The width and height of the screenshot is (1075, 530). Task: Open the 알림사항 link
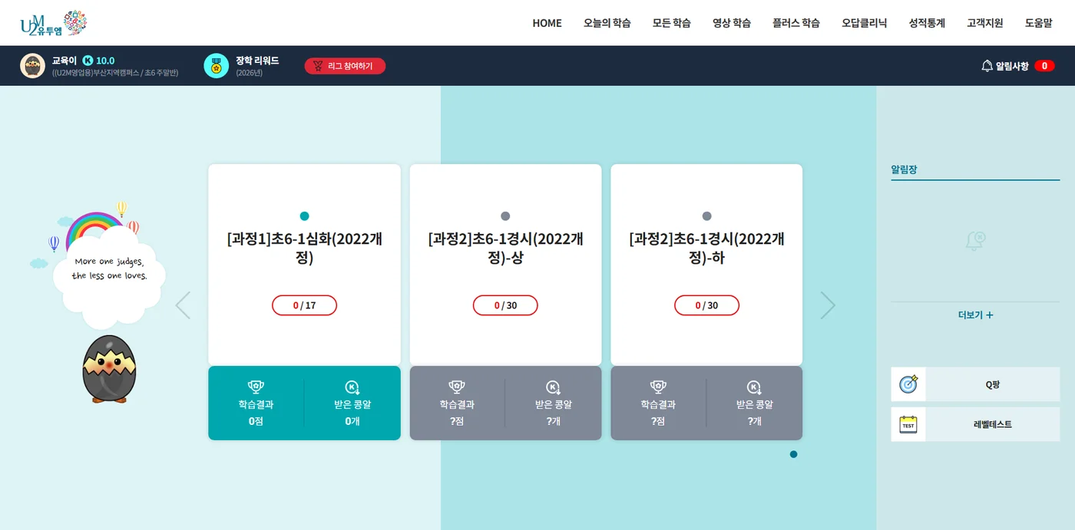click(1012, 67)
